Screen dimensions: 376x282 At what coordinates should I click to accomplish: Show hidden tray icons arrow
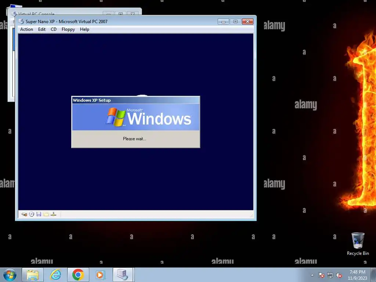(x=312, y=275)
